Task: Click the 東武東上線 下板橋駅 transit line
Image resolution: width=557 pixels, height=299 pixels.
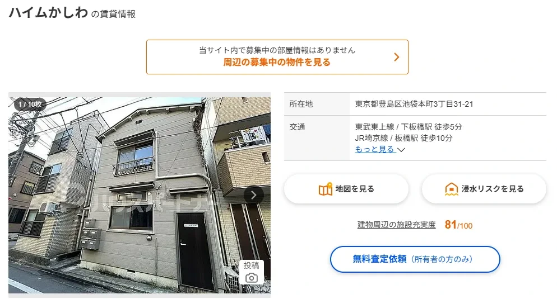Action: pyautogui.click(x=409, y=127)
